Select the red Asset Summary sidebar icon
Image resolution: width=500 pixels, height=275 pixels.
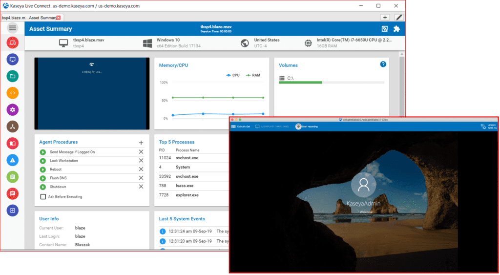(x=12, y=42)
